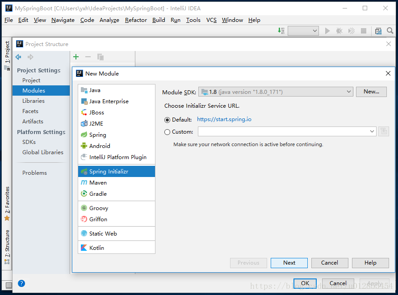Select the Default Initializr URL radio button
Viewport: 398px width, 295px height.
167,120
